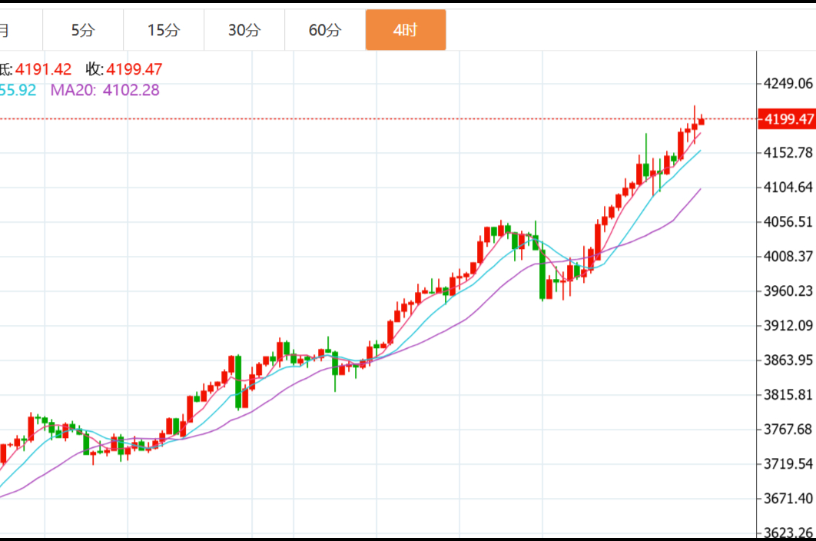The height and width of the screenshot is (541, 816).
Task: Select the 15分 chart interval tab
Action: [164, 31]
